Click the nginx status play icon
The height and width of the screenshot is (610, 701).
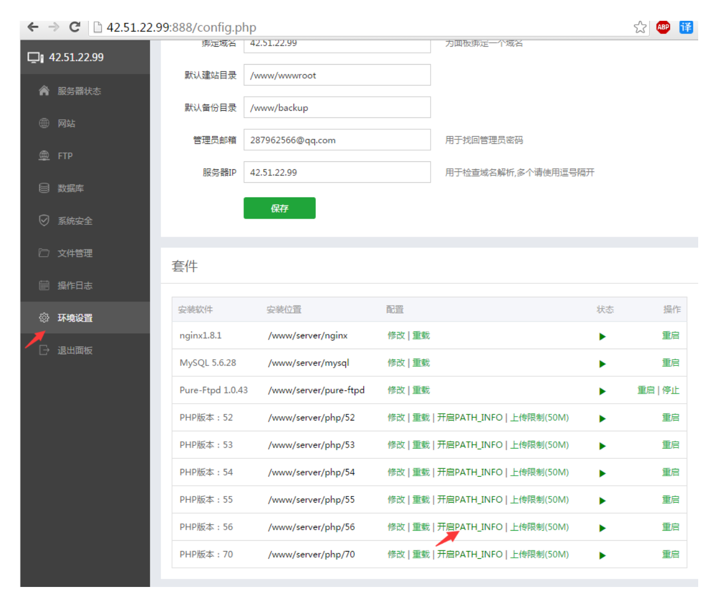coord(602,336)
